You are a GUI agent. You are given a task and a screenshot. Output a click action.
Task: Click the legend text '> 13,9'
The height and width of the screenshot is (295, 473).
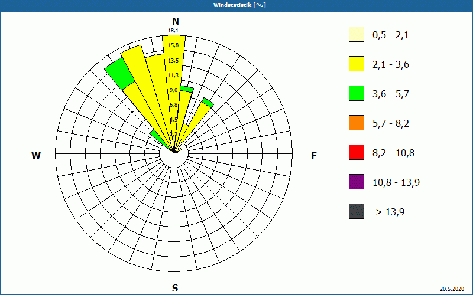pyautogui.click(x=390, y=212)
